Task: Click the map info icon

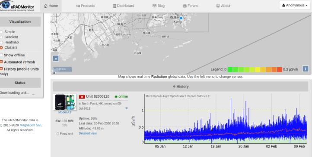Action: click(x=306, y=69)
